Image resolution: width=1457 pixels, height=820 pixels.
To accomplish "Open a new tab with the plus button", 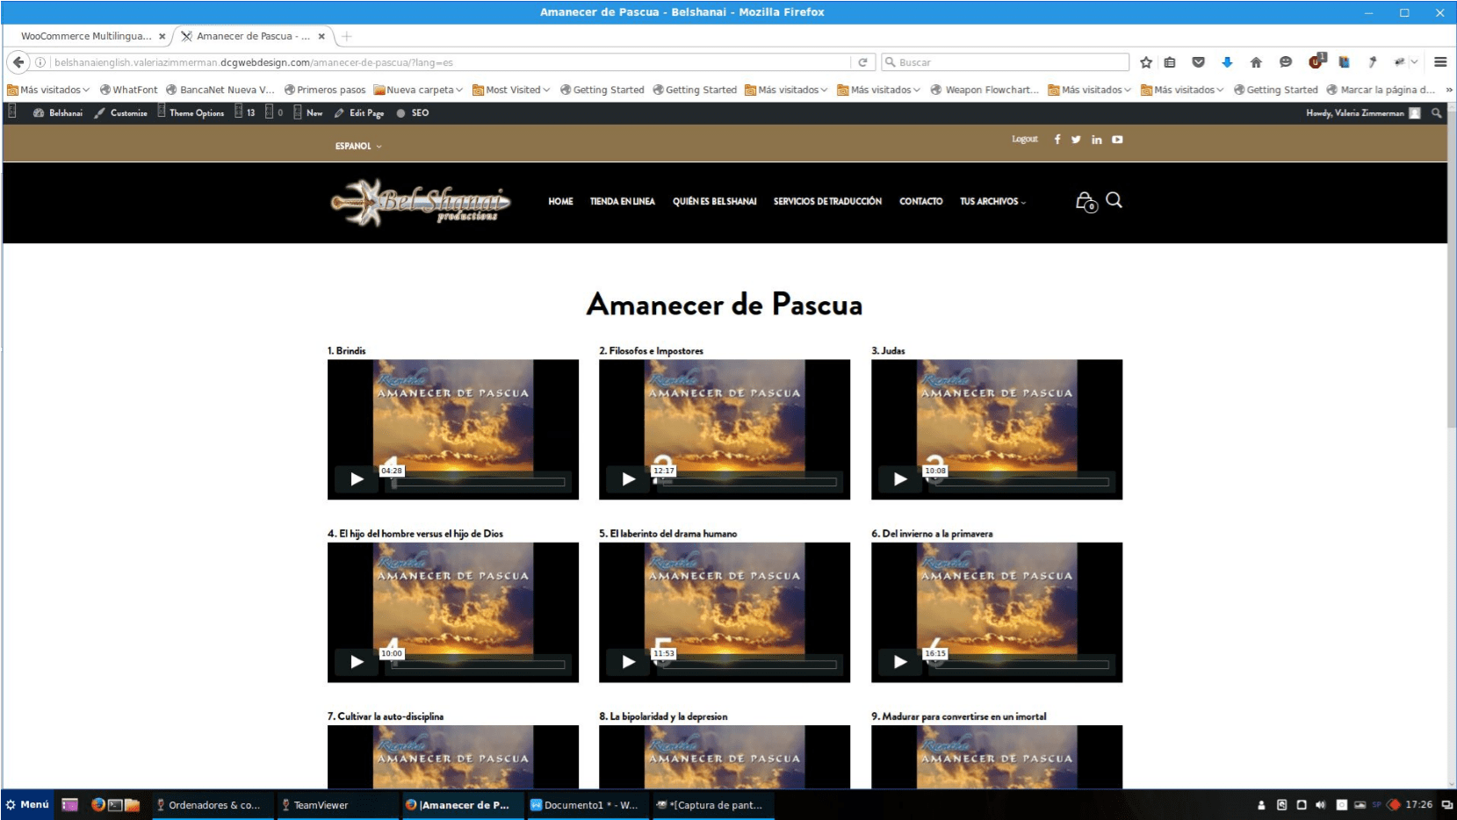I will [x=347, y=36].
